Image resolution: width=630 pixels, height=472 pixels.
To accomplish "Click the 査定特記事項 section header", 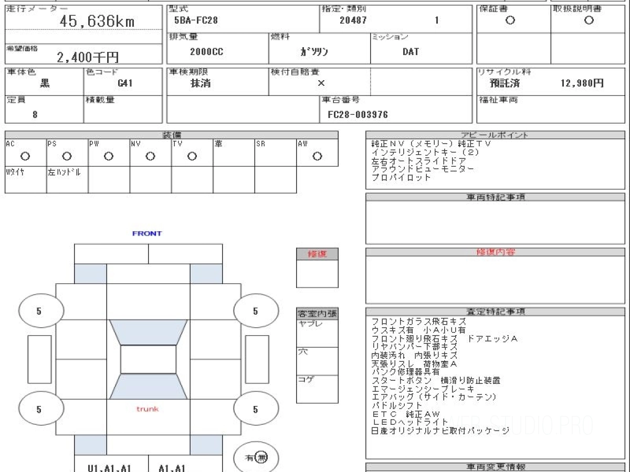I will (495, 312).
